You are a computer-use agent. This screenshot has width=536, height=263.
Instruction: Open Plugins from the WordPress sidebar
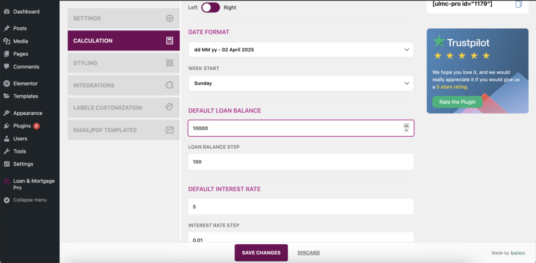coord(22,126)
